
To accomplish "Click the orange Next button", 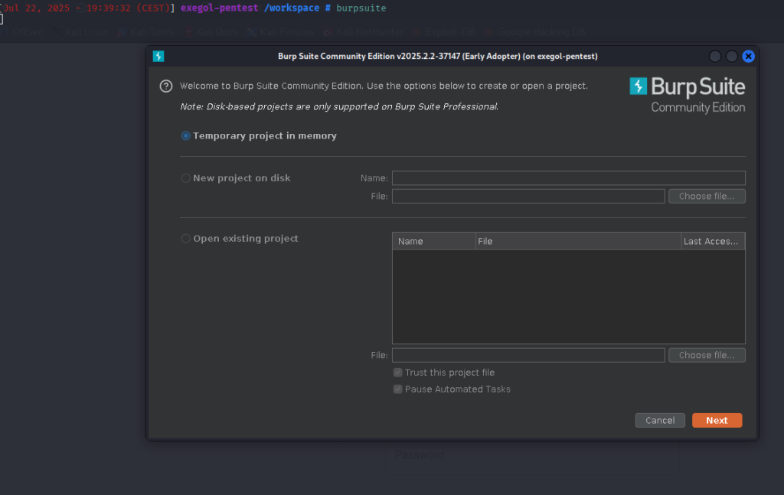I will coord(717,421).
